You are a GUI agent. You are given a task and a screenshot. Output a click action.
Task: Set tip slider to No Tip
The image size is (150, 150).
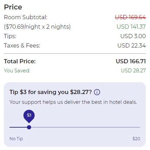coord(16,139)
